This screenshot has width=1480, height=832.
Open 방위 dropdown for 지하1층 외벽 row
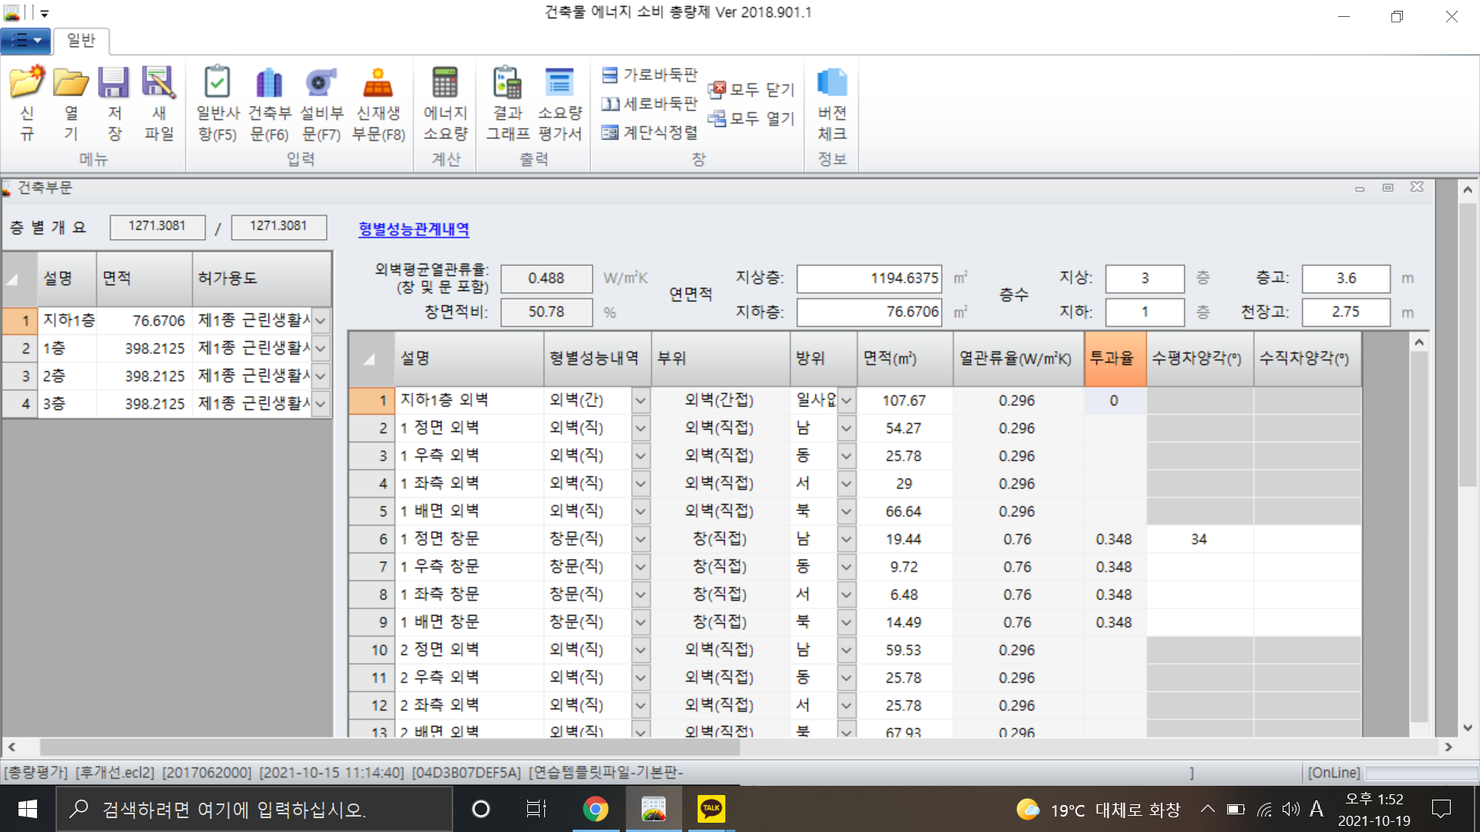point(846,401)
